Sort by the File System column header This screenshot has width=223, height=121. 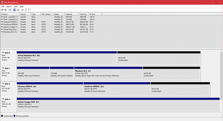point(47,14)
